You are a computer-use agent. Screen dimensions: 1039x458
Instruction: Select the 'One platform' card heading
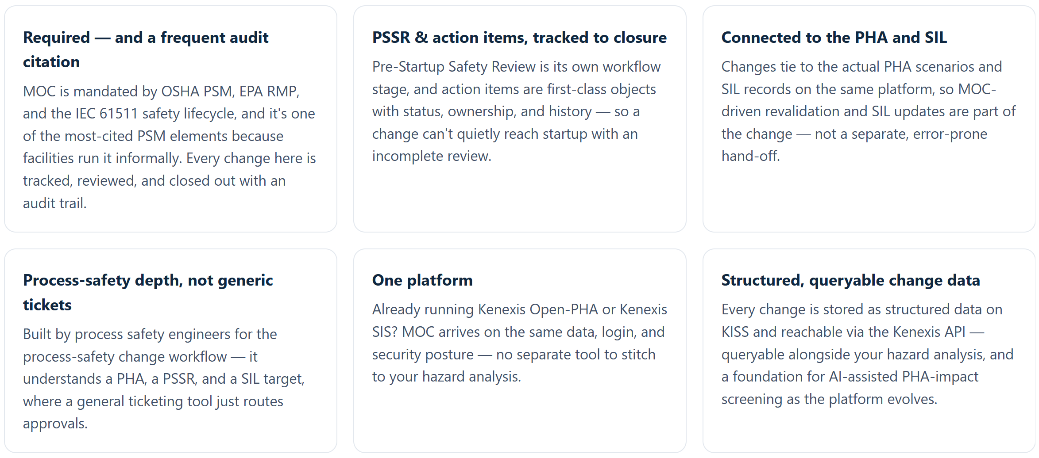pyautogui.click(x=422, y=280)
